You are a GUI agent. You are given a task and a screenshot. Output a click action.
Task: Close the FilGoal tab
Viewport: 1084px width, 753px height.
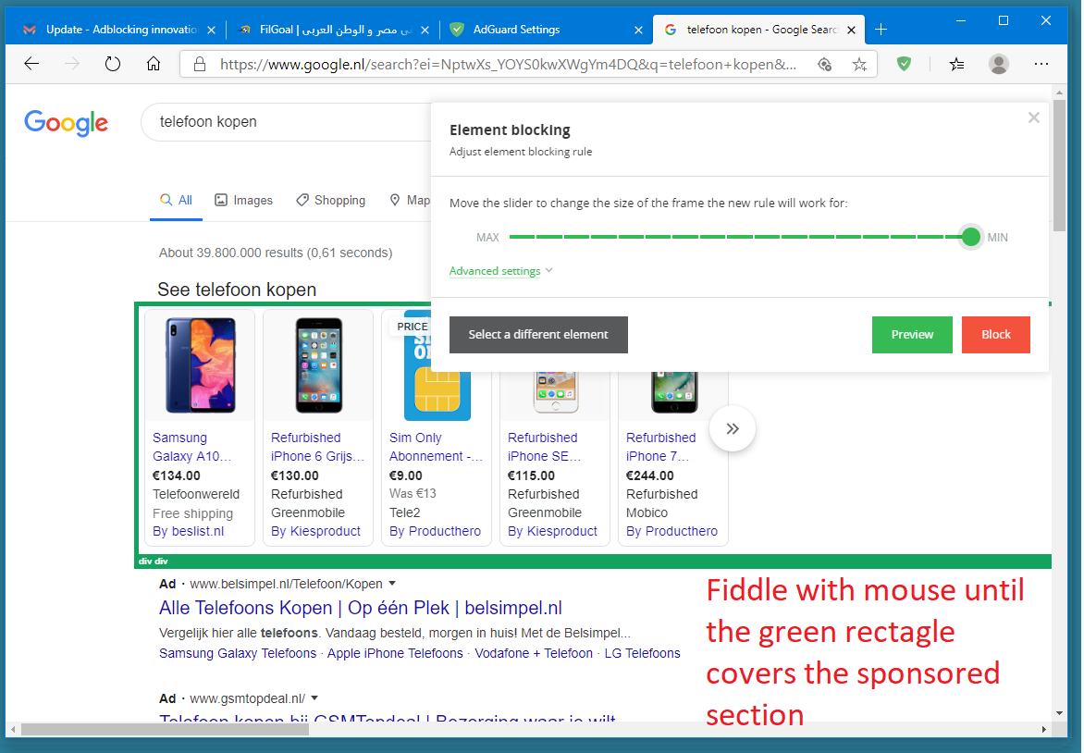425,30
